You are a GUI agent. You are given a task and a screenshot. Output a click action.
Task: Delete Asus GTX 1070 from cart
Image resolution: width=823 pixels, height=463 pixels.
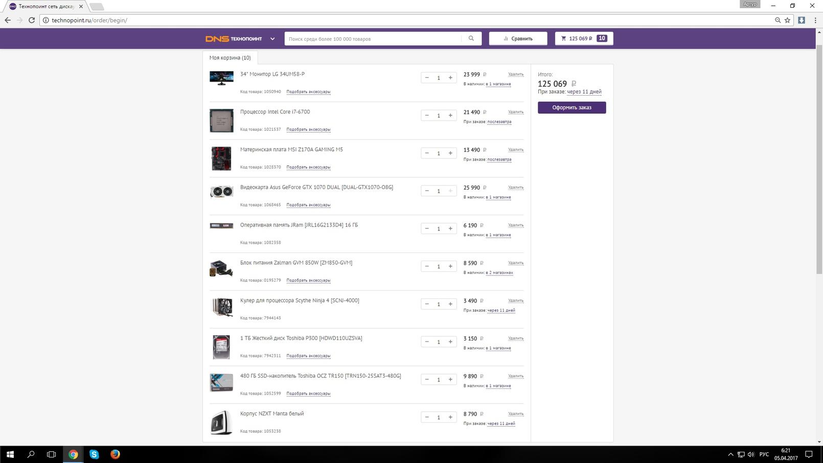click(516, 188)
